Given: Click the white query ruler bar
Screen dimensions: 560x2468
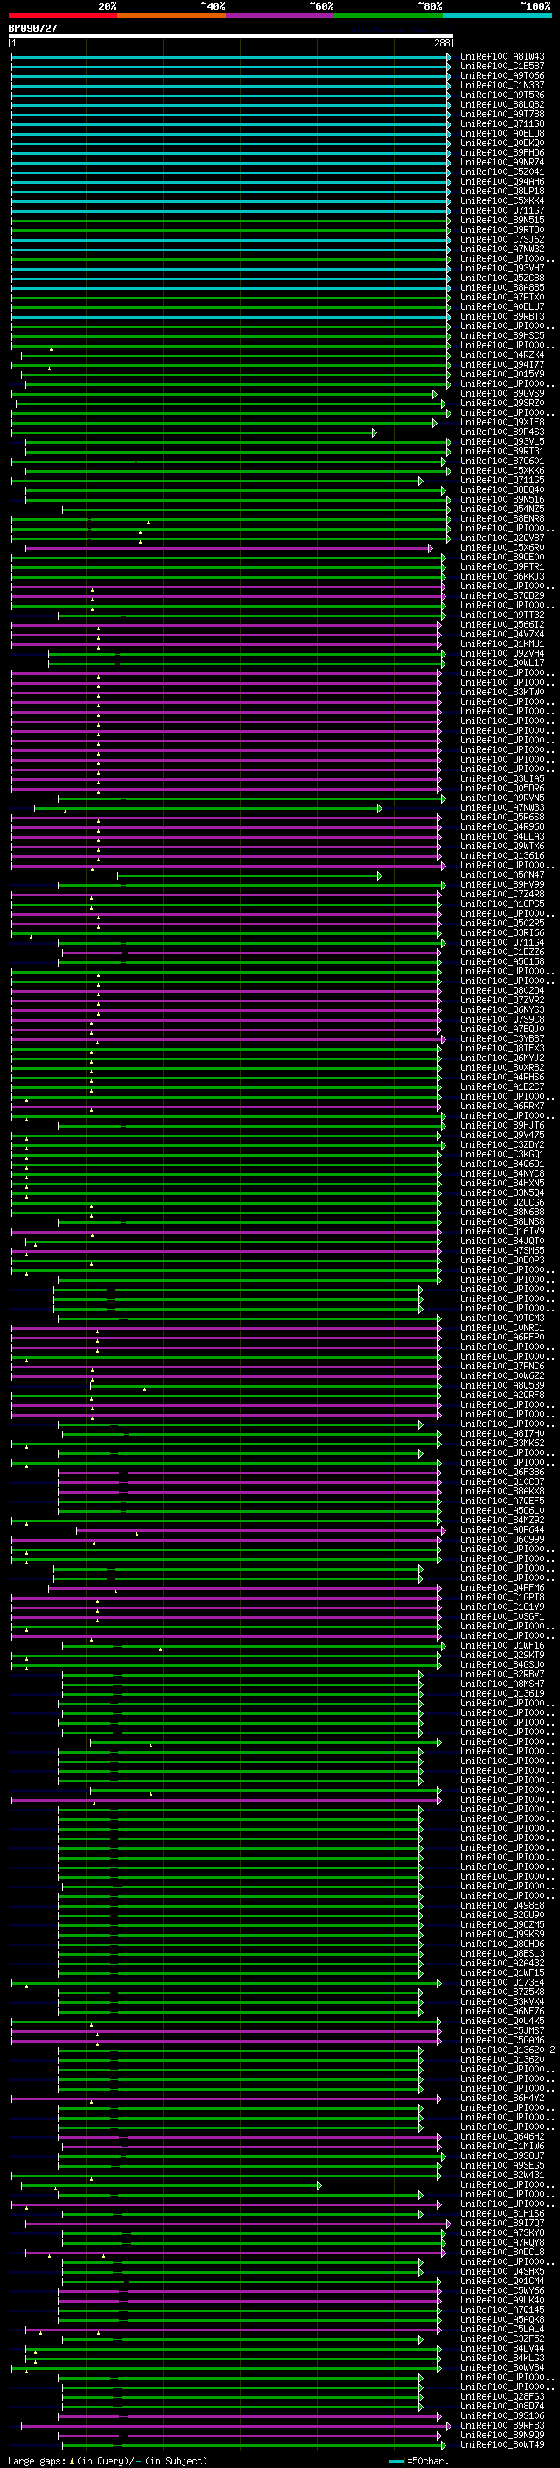Looking at the screenshot, I should pyautogui.click(x=231, y=37).
